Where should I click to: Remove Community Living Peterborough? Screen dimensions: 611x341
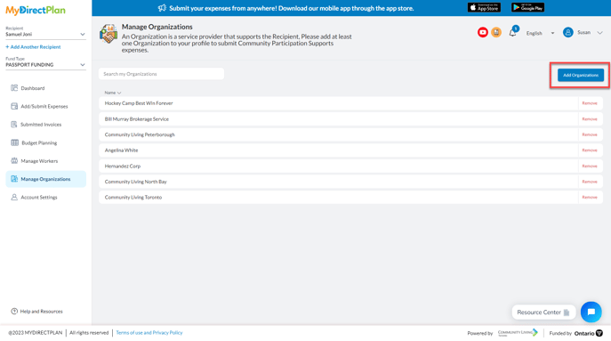[x=589, y=134]
